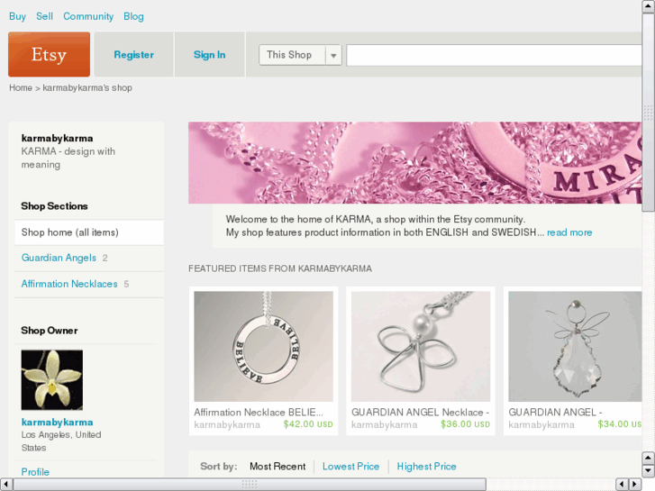Open the Guardian Angels section

[x=59, y=258]
